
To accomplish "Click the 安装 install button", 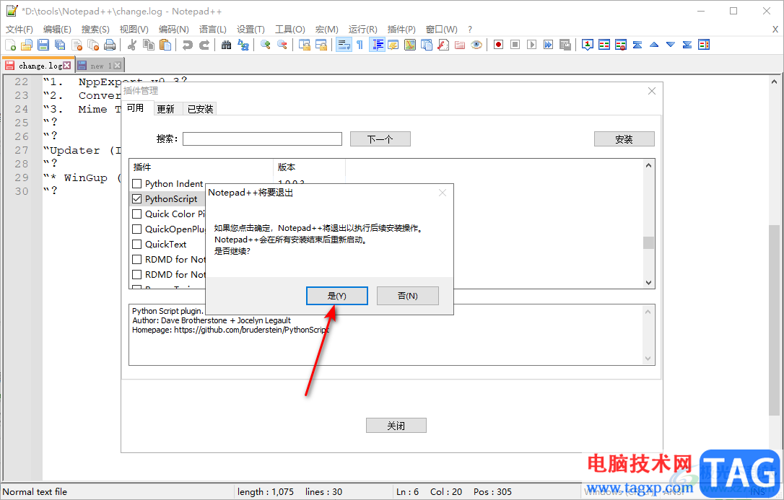I will tap(624, 139).
